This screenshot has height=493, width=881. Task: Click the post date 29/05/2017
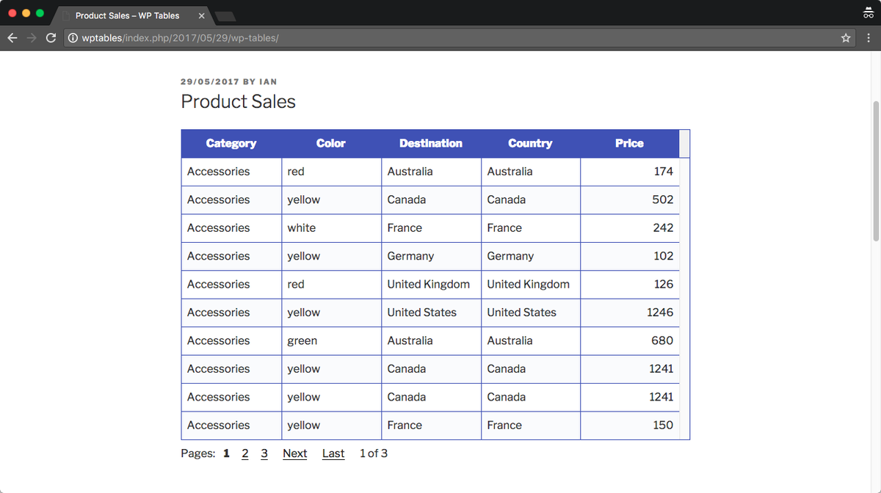[x=210, y=81]
